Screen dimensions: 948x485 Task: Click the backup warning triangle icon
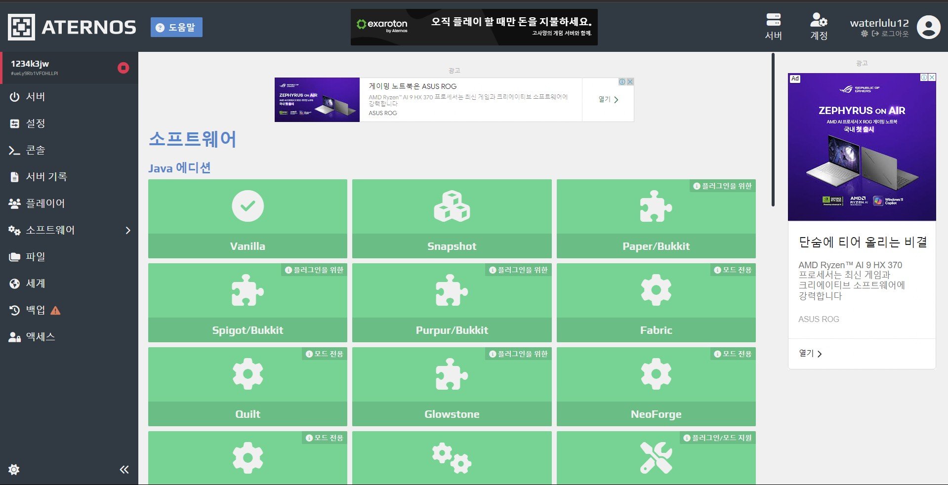[x=55, y=311]
